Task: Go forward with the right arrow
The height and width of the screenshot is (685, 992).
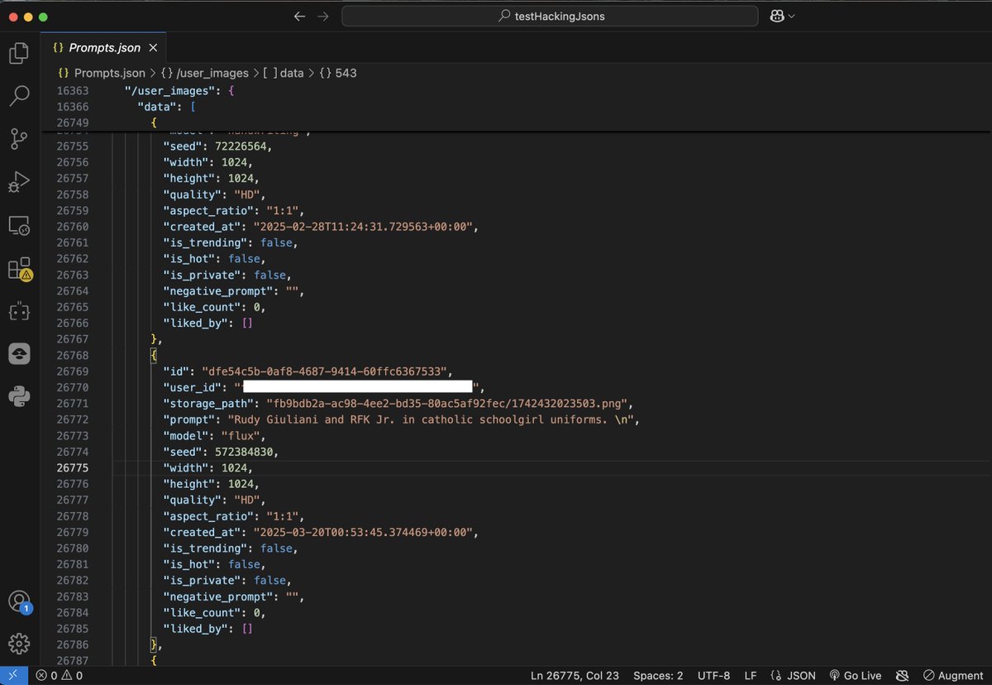Action: (x=322, y=17)
